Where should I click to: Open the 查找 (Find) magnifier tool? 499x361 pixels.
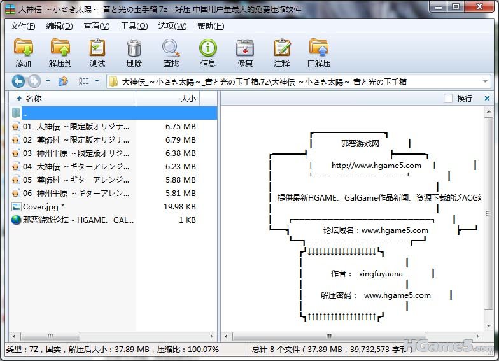tap(171, 52)
